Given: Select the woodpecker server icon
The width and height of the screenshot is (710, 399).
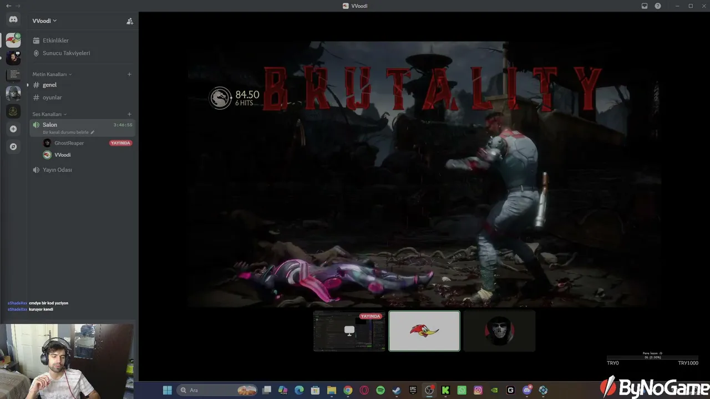Looking at the screenshot, I should click(x=13, y=40).
